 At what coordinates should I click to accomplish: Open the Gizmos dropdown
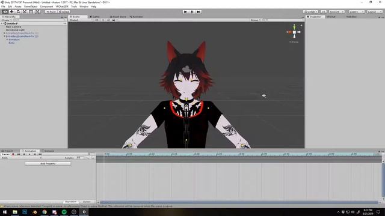pos(255,20)
